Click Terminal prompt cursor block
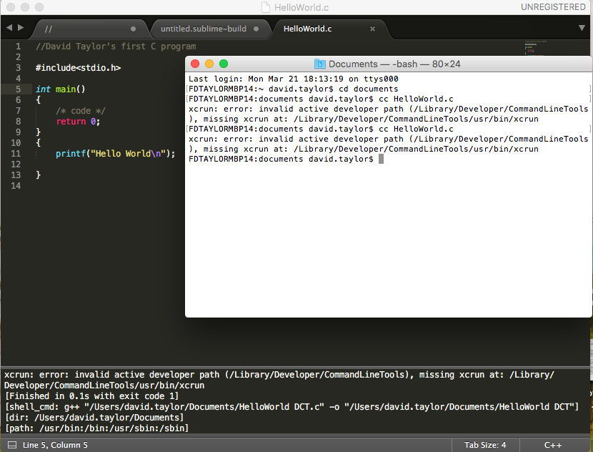Image resolution: width=593 pixels, height=452 pixels. coord(381,159)
